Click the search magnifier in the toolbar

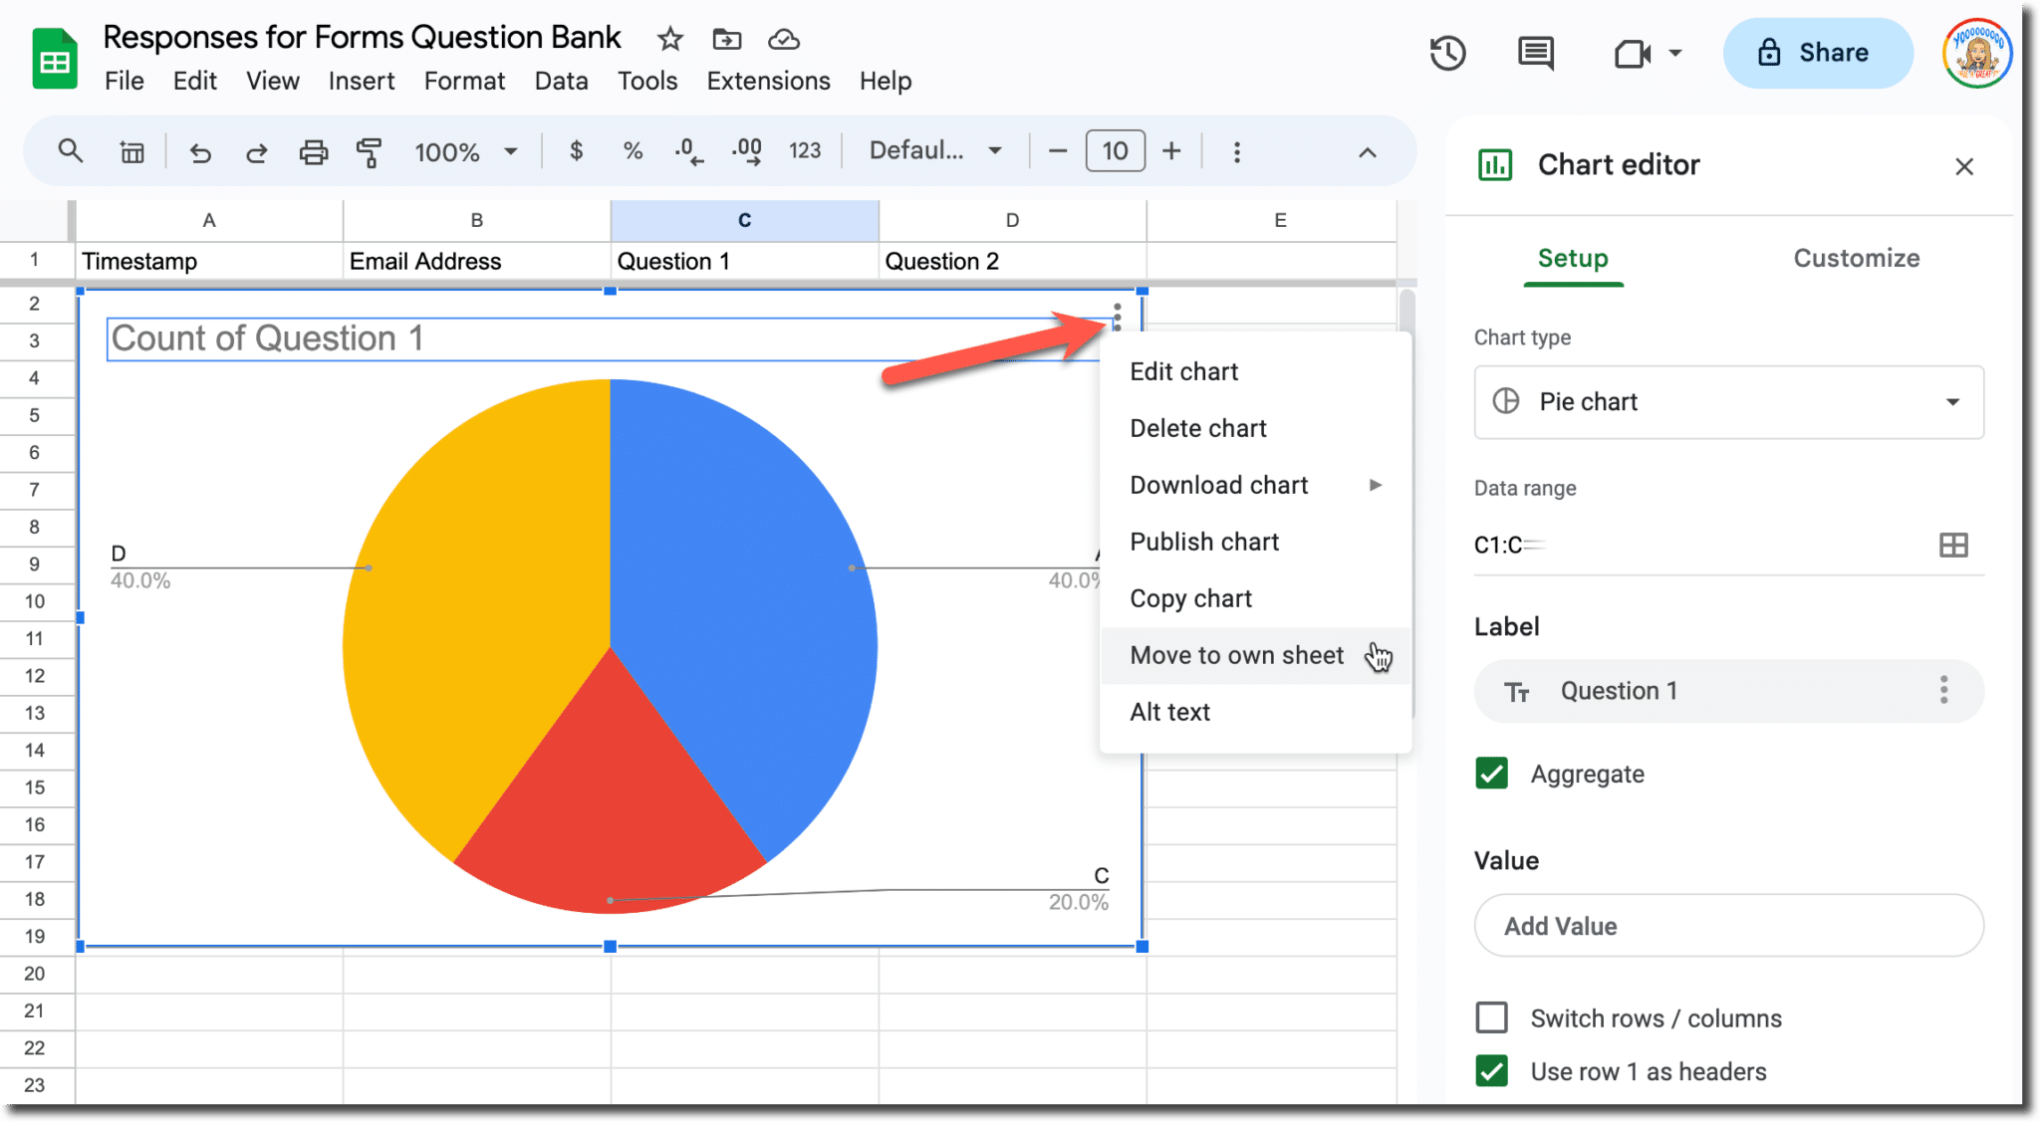(x=70, y=151)
